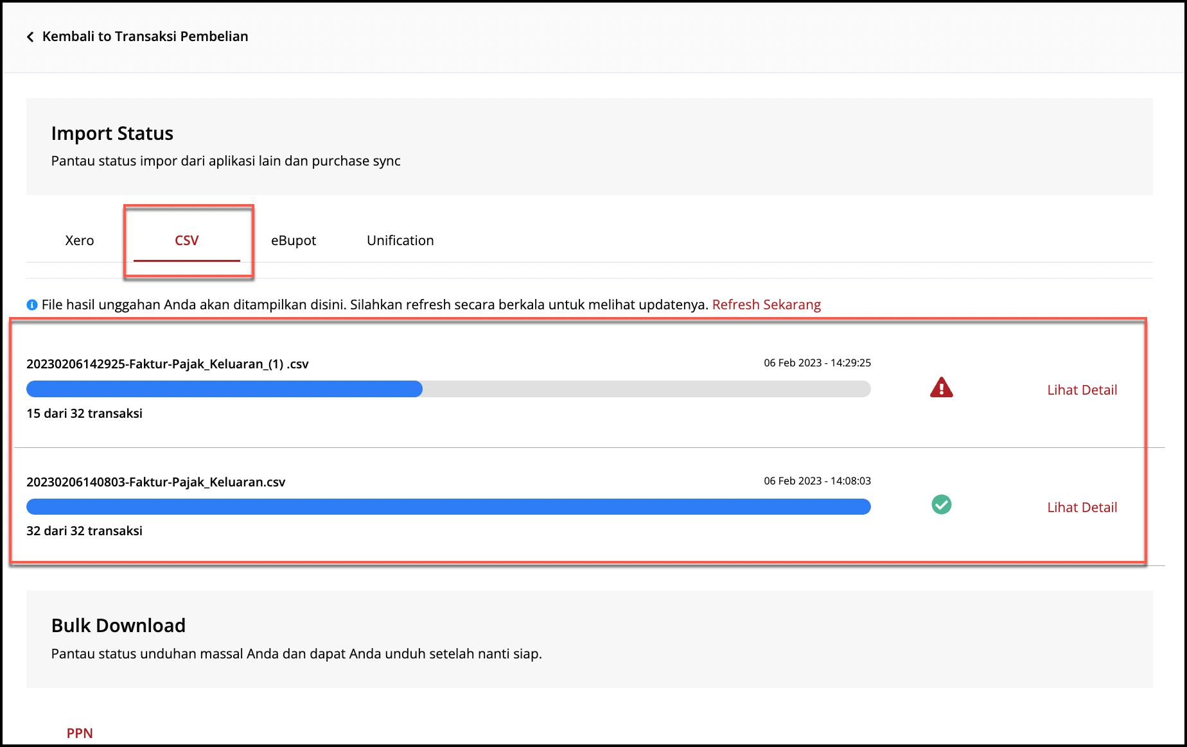The height and width of the screenshot is (747, 1187).
Task: Open Lihat Detail for the failed import
Action: (x=1082, y=390)
